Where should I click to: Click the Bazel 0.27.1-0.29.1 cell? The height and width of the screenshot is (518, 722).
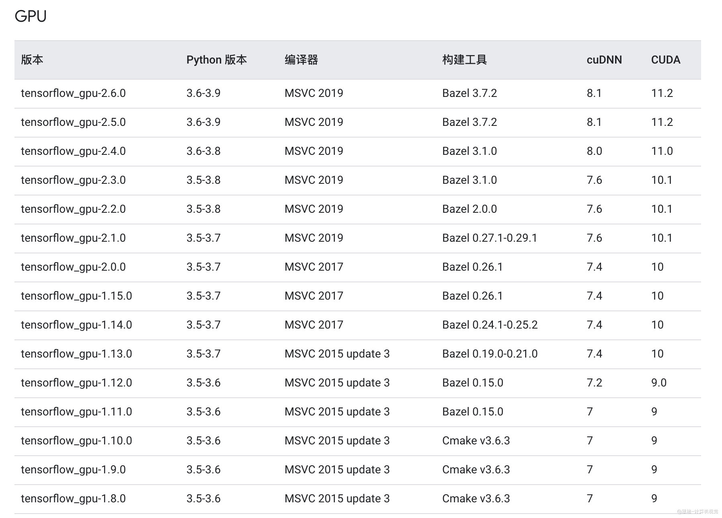(490, 238)
